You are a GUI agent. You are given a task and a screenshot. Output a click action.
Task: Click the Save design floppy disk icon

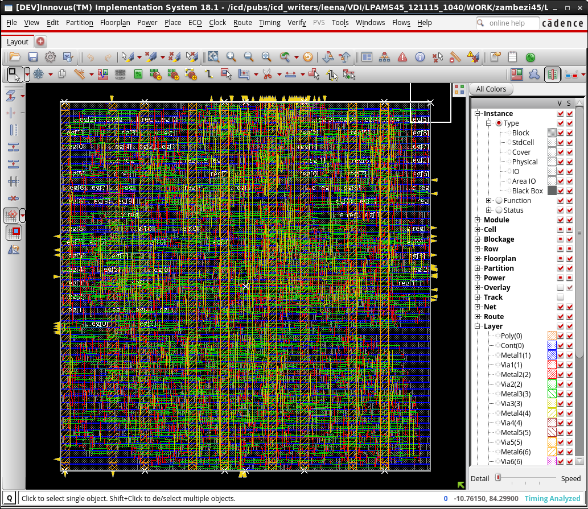point(33,57)
